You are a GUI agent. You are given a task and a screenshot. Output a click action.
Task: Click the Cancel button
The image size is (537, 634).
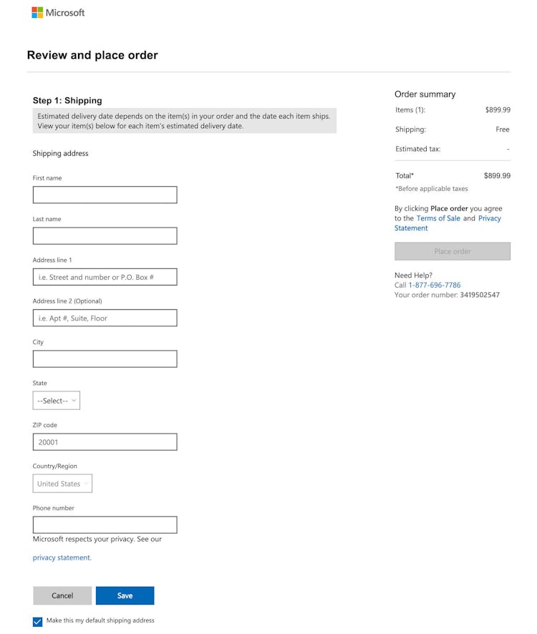62,595
